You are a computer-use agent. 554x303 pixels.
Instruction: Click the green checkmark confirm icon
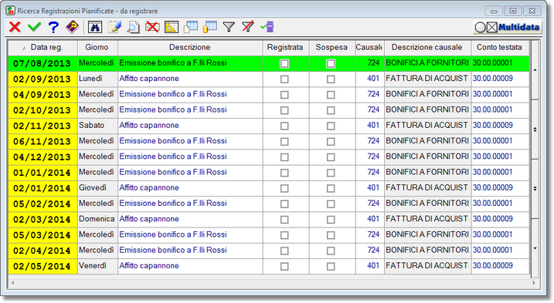pos(34,27)
